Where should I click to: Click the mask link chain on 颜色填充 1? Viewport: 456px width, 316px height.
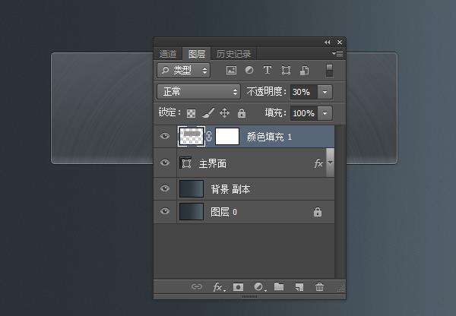pos(209,136)
